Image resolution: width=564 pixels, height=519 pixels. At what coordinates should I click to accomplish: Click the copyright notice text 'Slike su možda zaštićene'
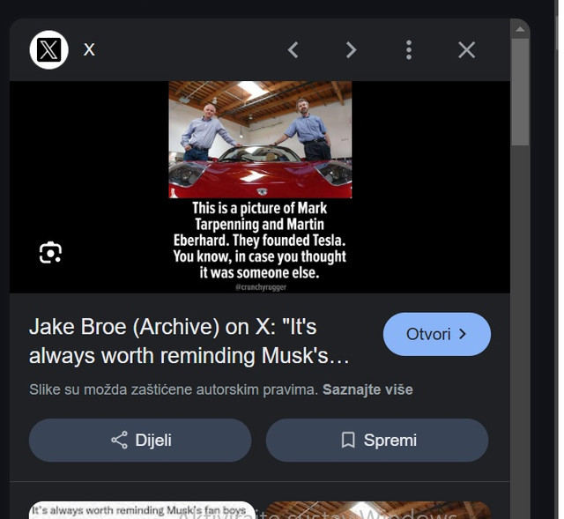[112, 389]
